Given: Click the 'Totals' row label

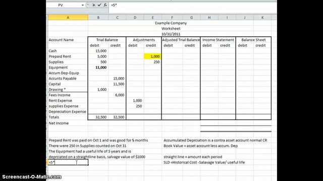Looking at the screenshot, I should pos(54,117).
